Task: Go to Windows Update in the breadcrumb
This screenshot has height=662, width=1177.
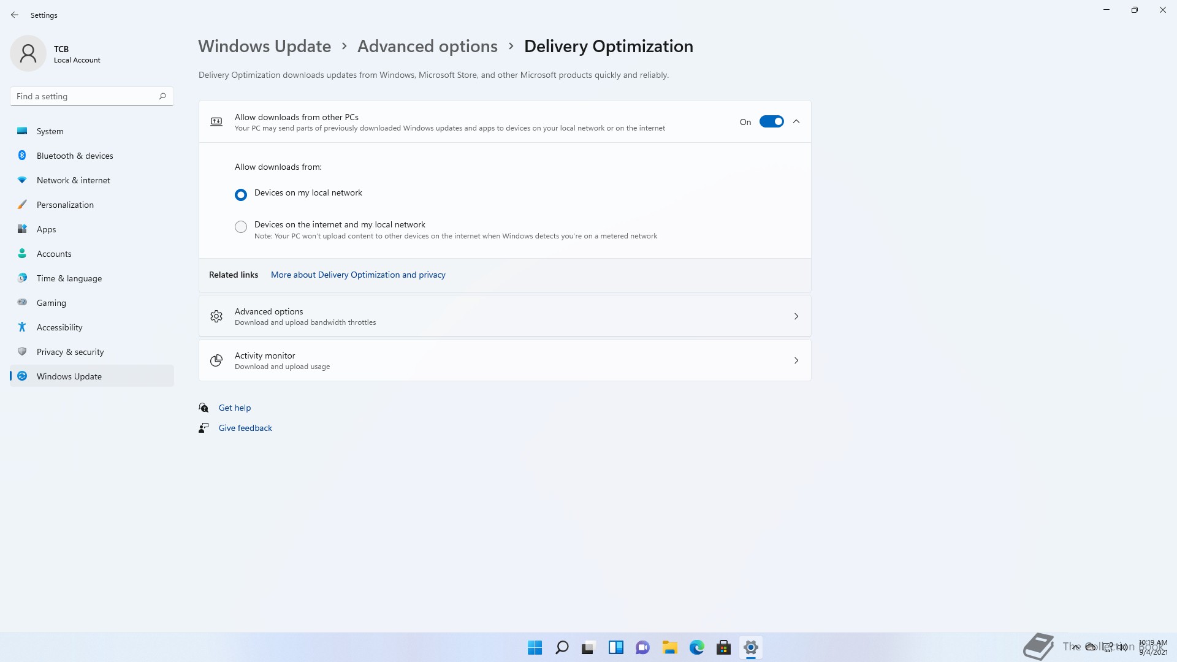Action: coord(264,46)
